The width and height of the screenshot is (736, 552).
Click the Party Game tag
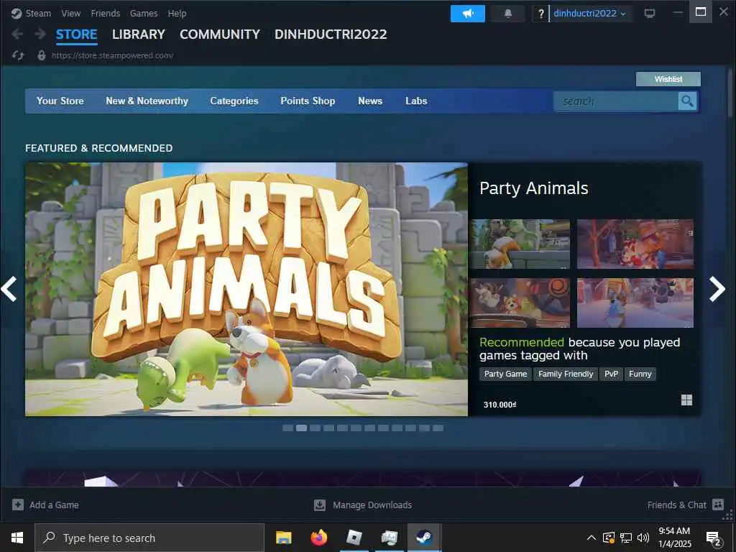click(505, 374)
